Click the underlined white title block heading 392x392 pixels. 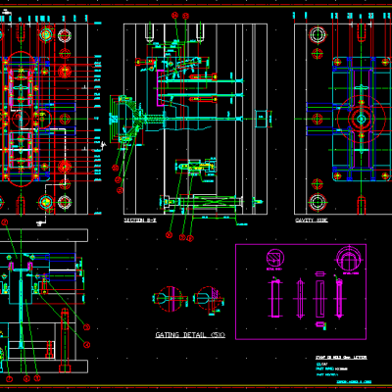coord(341,358)
